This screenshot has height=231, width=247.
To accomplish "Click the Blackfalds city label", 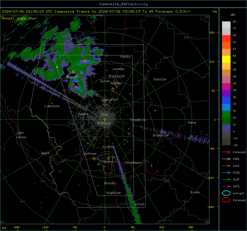I will [x=117, y=76].
